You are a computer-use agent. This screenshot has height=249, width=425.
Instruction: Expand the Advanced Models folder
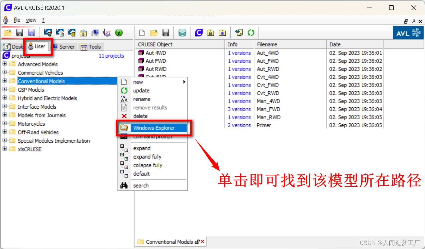[x=4, y=64]
